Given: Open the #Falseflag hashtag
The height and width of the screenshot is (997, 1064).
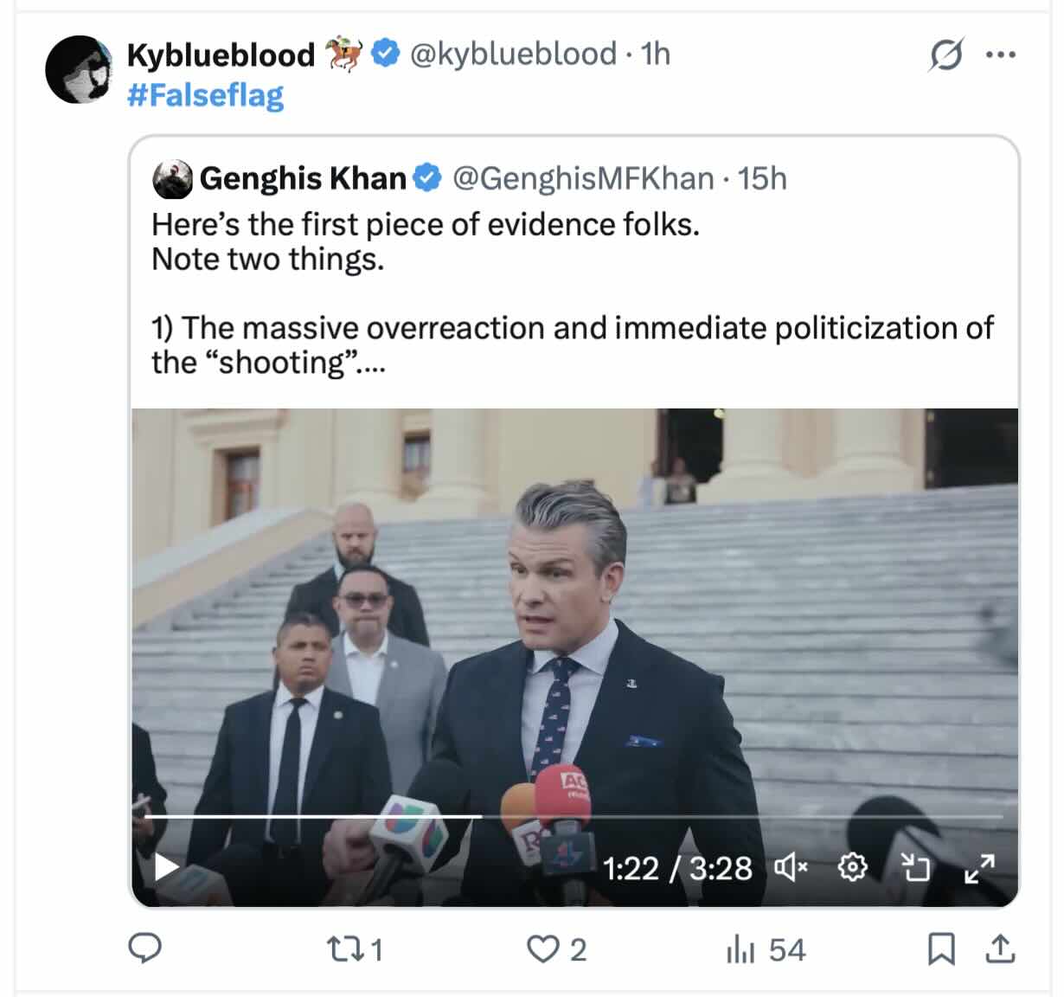Looking at the screenshot, I should 205,94.
